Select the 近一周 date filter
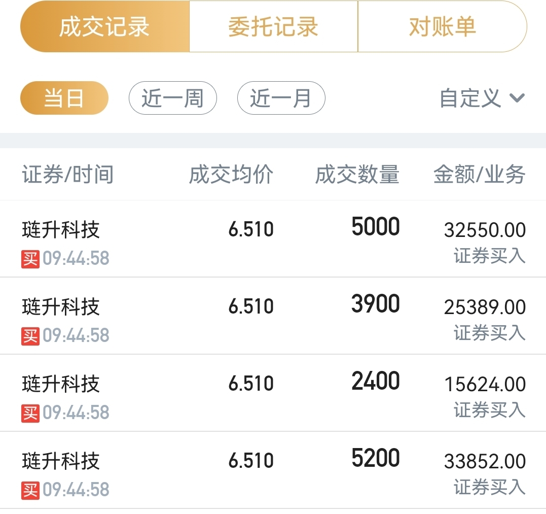The image size is (546, 514). coord(173,98)
